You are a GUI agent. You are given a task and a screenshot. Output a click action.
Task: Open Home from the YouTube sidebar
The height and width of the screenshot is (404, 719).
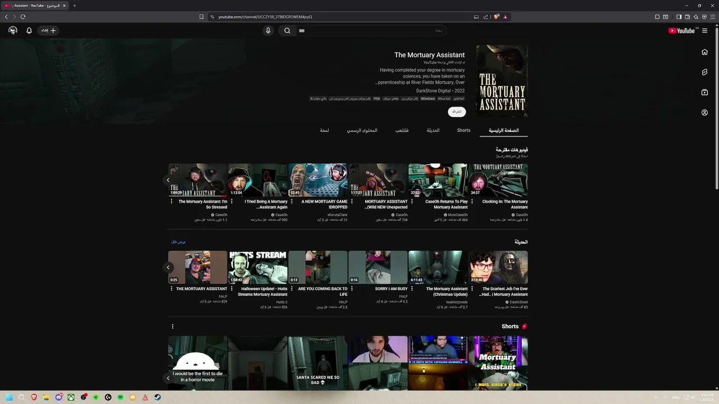[704, 52]
